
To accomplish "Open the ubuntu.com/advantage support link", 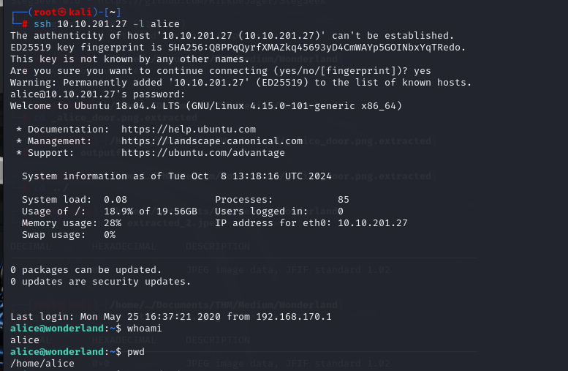I will pyautogui.click(x=202, y=153).
